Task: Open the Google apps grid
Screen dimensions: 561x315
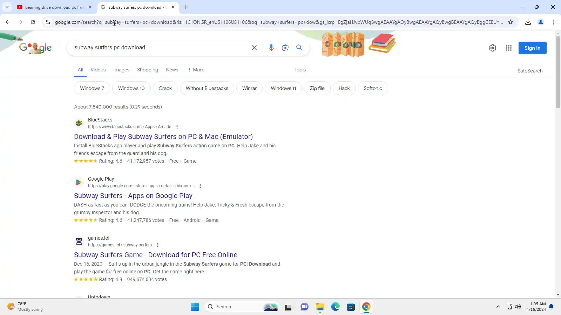Action: pos(509,48)
